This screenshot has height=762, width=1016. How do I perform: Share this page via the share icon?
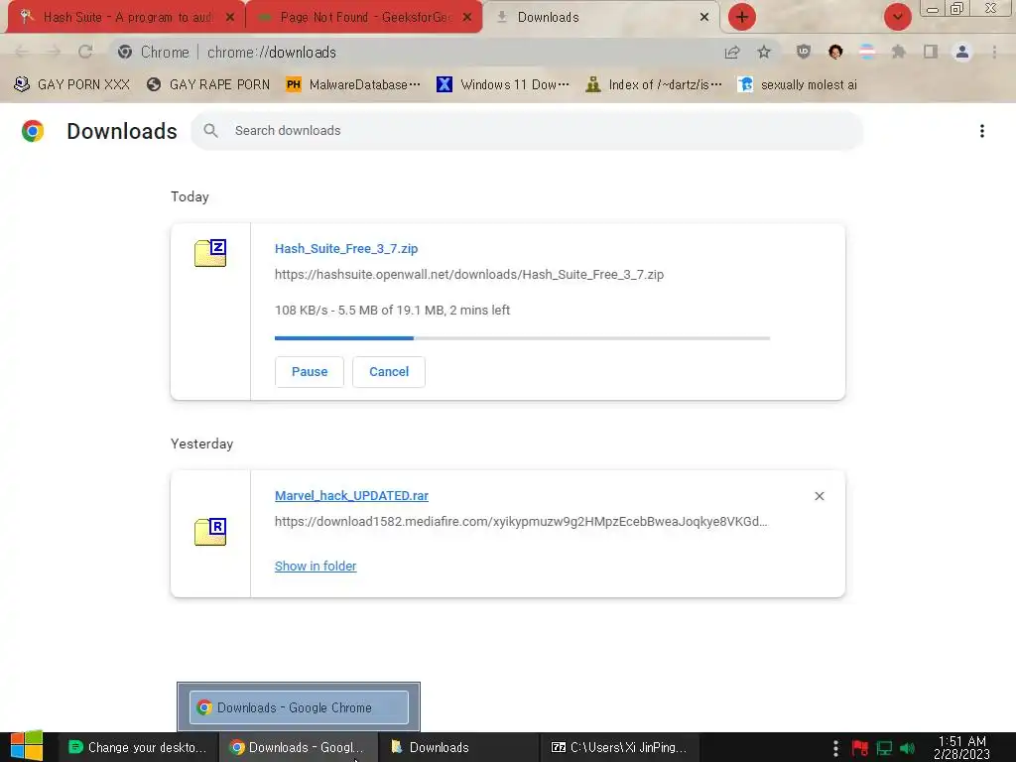pos(732,52)
